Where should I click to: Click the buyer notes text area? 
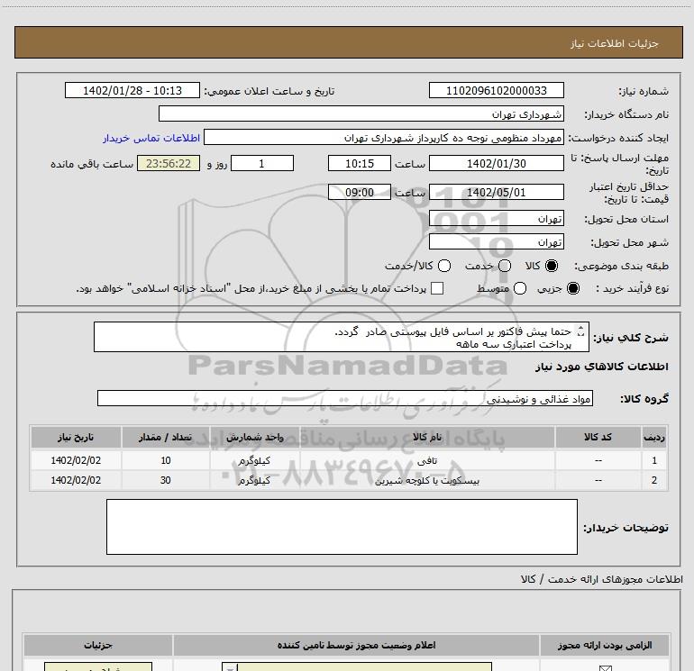[342, 526]
